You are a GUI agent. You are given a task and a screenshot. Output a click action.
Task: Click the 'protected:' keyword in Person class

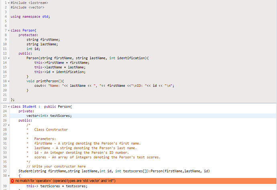(29, 35)
